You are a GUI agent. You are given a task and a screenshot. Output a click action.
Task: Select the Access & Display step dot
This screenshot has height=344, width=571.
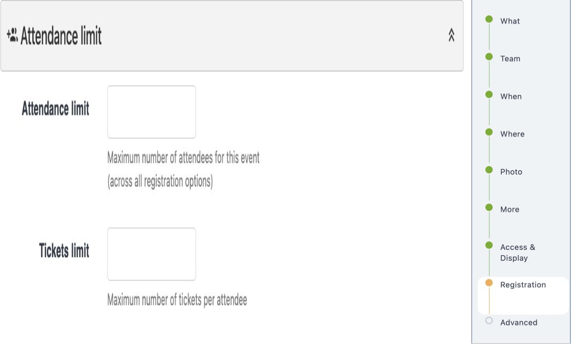(489, 244)
